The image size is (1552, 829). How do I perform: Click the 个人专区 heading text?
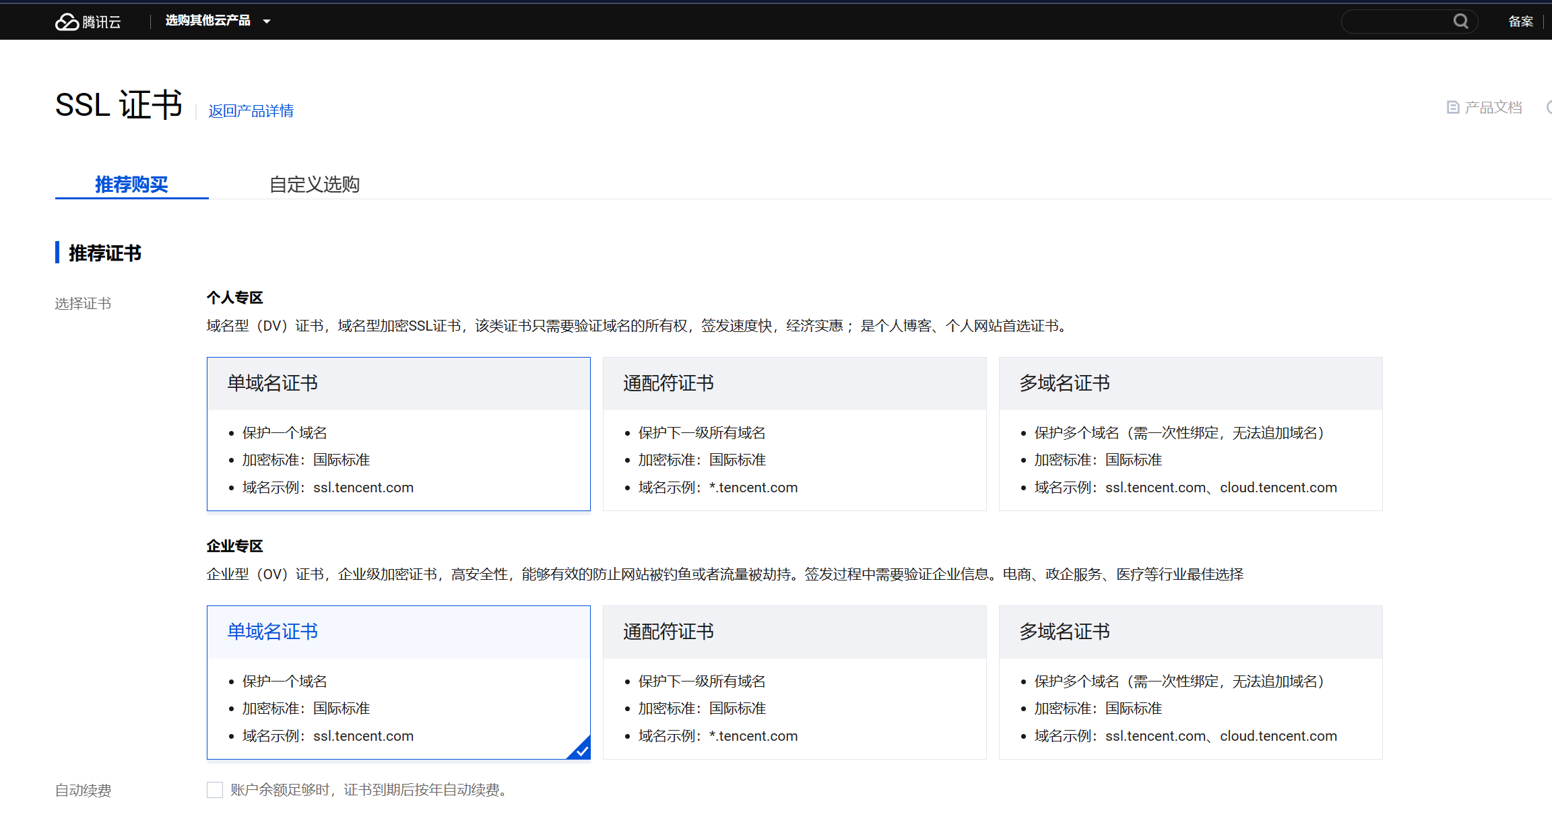click(x=234, y=298)
